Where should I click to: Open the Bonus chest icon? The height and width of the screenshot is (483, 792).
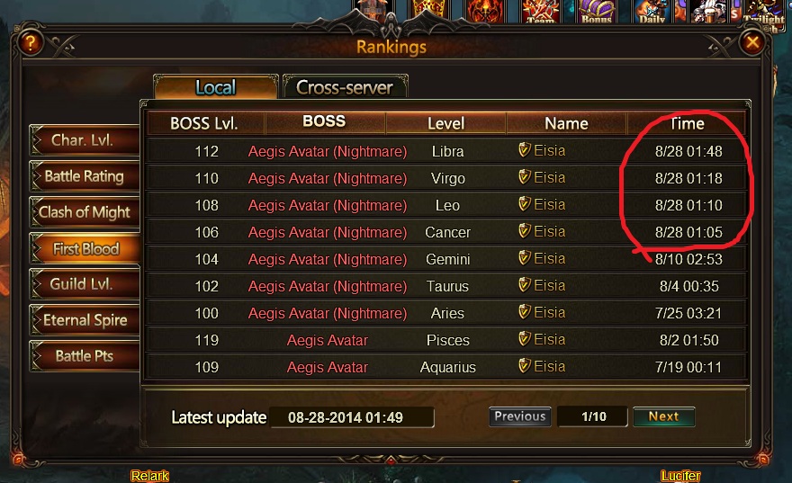coord(597,12)
